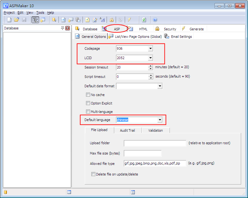Switch to the Validation tab
248x198 pixels.
[x=156, y=130]
